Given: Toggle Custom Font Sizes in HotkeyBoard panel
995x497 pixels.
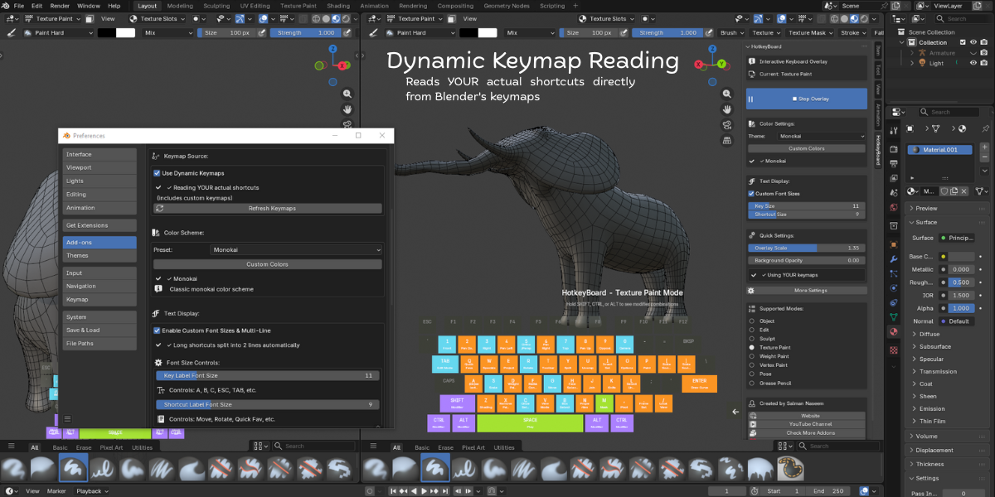Looking at the screenshot, I should 750,193.
